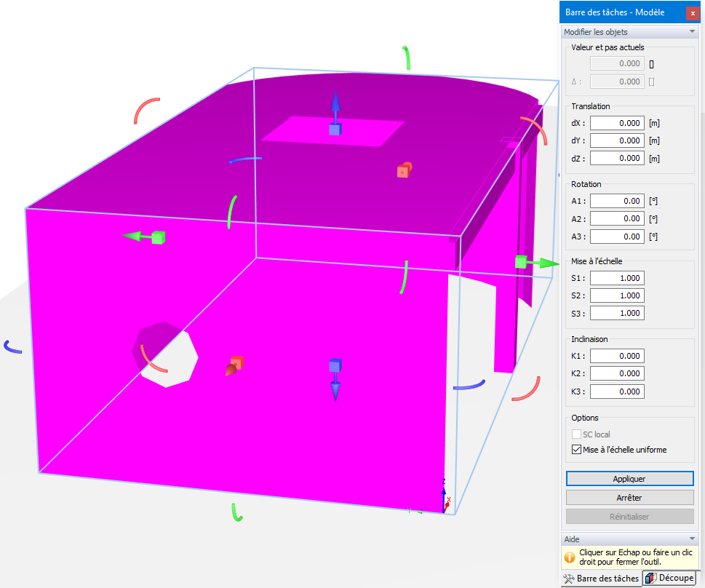Collapse the Aide section expander

click(x=692, y=539)
